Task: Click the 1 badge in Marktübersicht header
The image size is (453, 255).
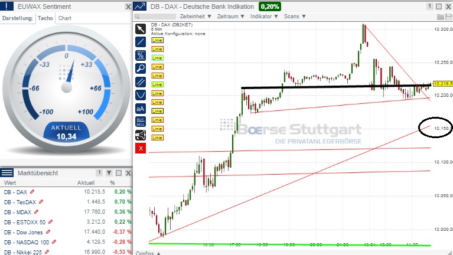Action: (99, 173)
